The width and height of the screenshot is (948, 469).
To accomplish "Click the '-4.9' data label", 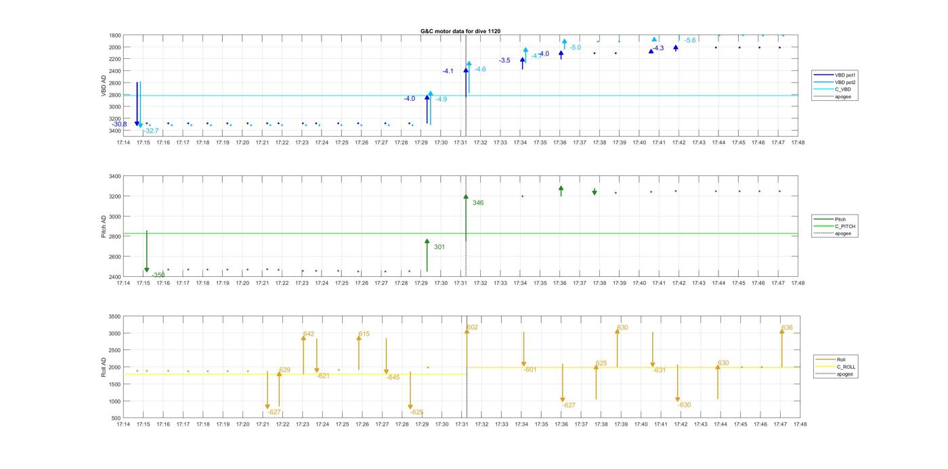I will 441,99.
